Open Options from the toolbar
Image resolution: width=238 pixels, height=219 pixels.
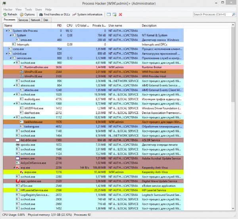tap(27, 14)
